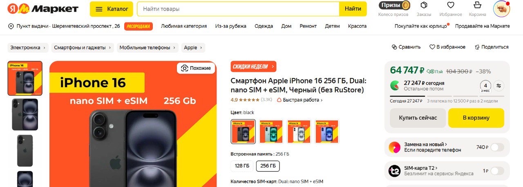
Task: Open the Одежда category menu
Action: click(264, 26)
